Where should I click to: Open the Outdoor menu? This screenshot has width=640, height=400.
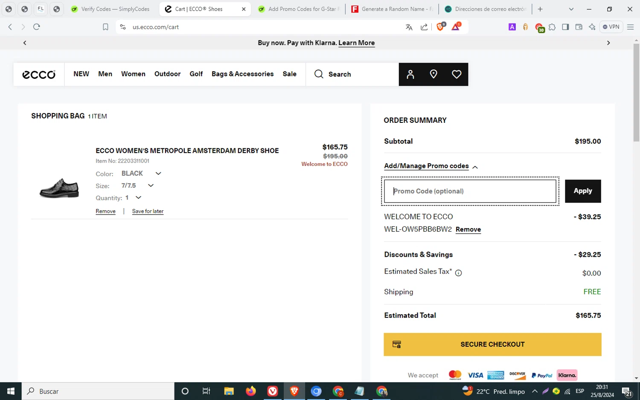(167, 74)
